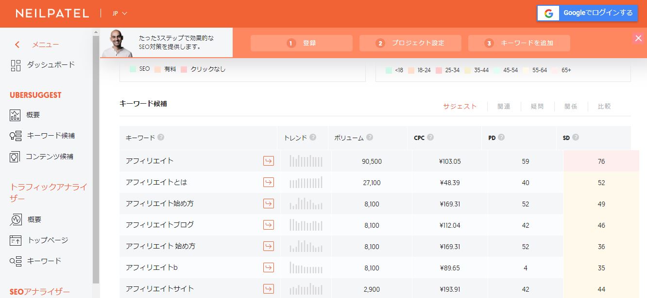Click help icon next to トレンド header

point(313,138)
